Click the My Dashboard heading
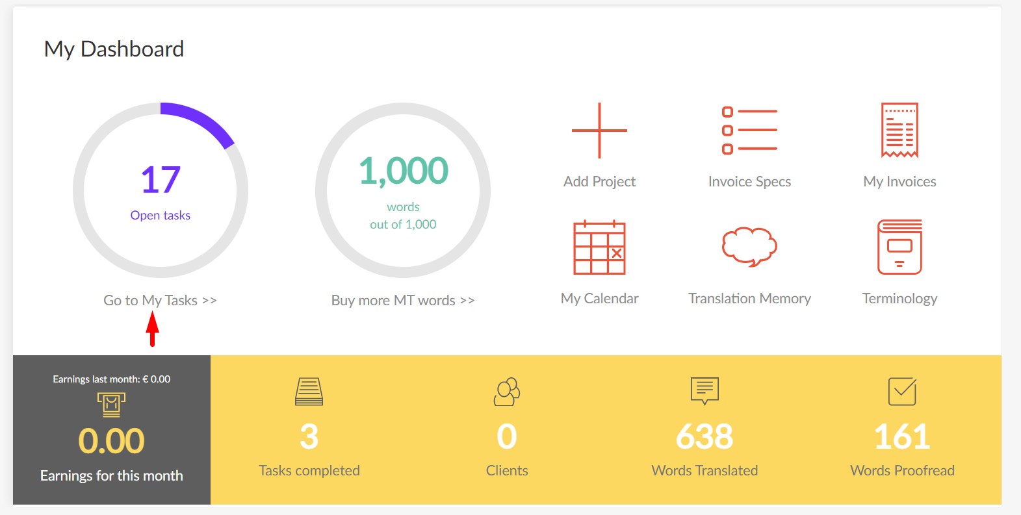 (114, 49)
